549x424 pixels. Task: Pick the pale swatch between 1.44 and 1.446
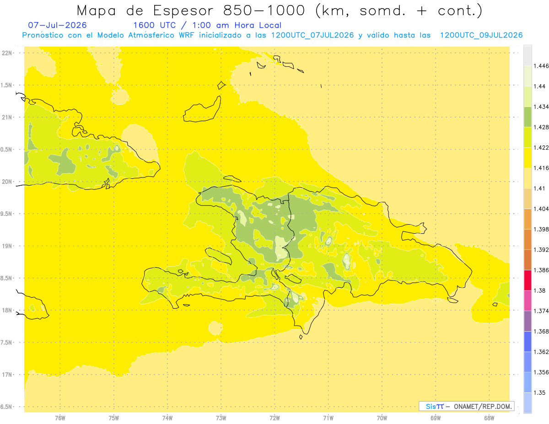527,76
